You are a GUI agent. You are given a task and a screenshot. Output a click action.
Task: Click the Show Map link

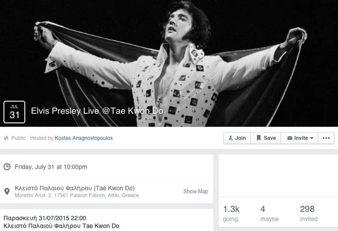[196, 191]
